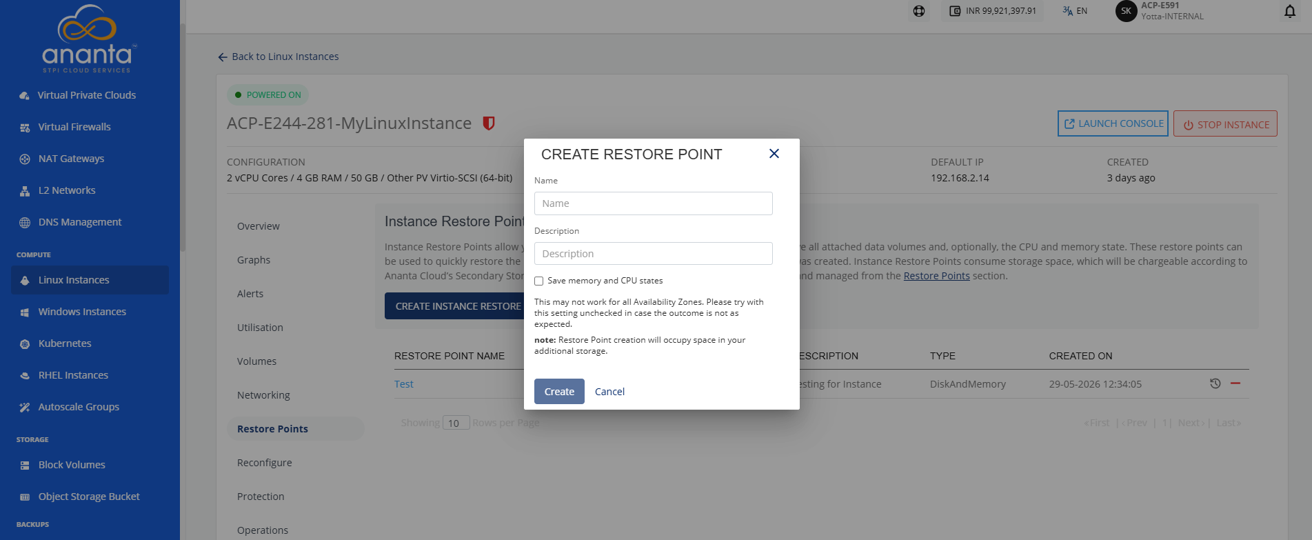Image resolution: width=1312 pixels, height=540 pixels.
Task: Open the Utilisation tab
Action: (260, 328)
